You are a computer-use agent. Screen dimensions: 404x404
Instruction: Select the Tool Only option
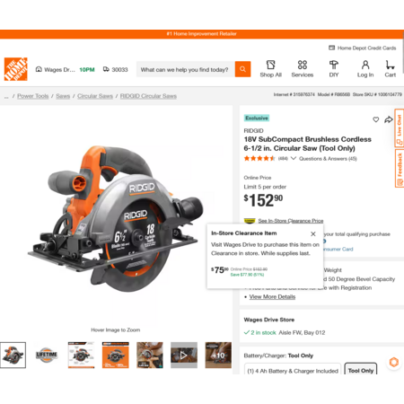click(361, 370)
